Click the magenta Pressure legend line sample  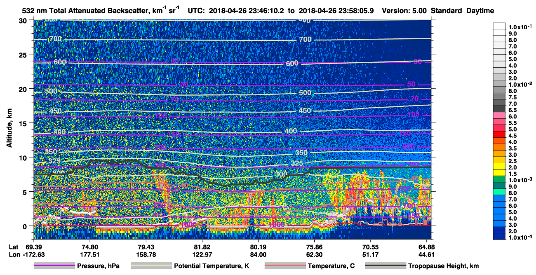click(x=54, y=266)
